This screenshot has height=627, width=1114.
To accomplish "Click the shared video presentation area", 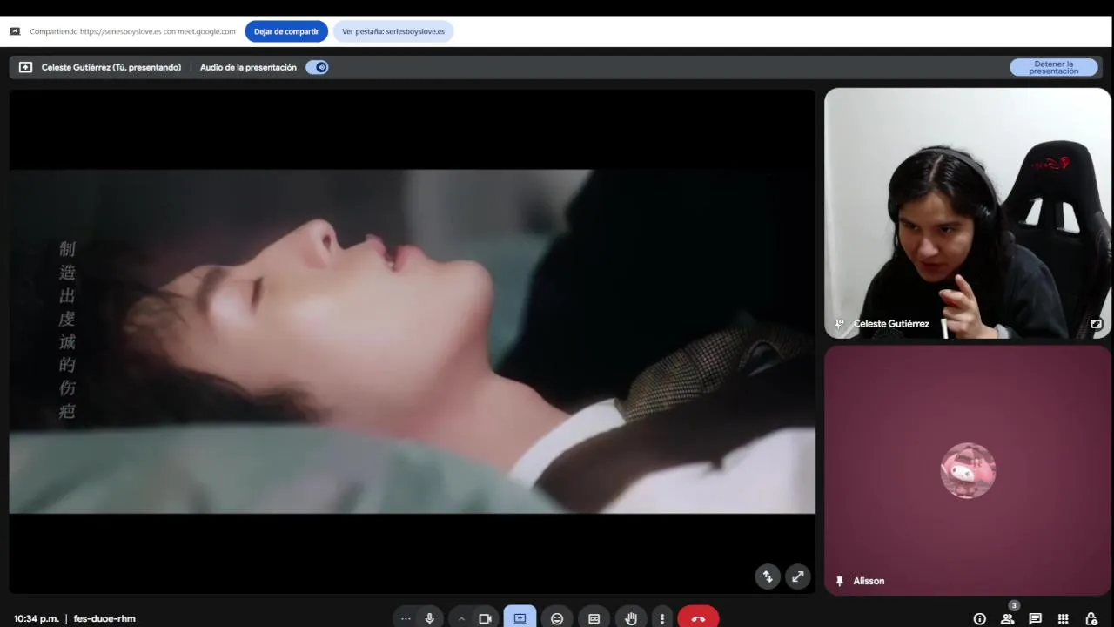I will tap(412, 341).
